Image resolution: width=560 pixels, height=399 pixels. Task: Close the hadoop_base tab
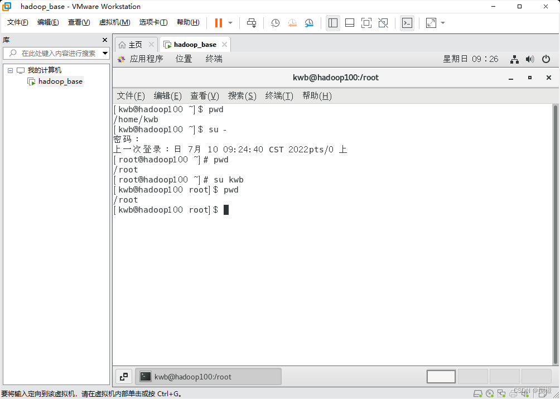pos(224,44)
